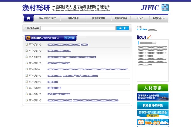The image size is (191, 127).
Task: Click the document icon next to 2014年8月25日
Action: 27,75
